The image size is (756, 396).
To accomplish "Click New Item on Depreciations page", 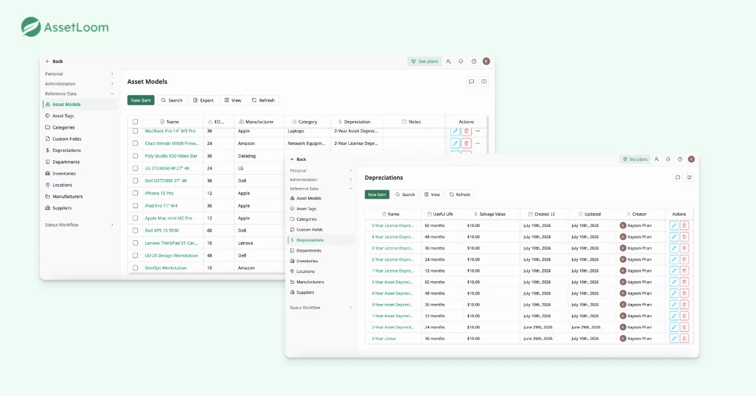I will (x=377, y=194).
